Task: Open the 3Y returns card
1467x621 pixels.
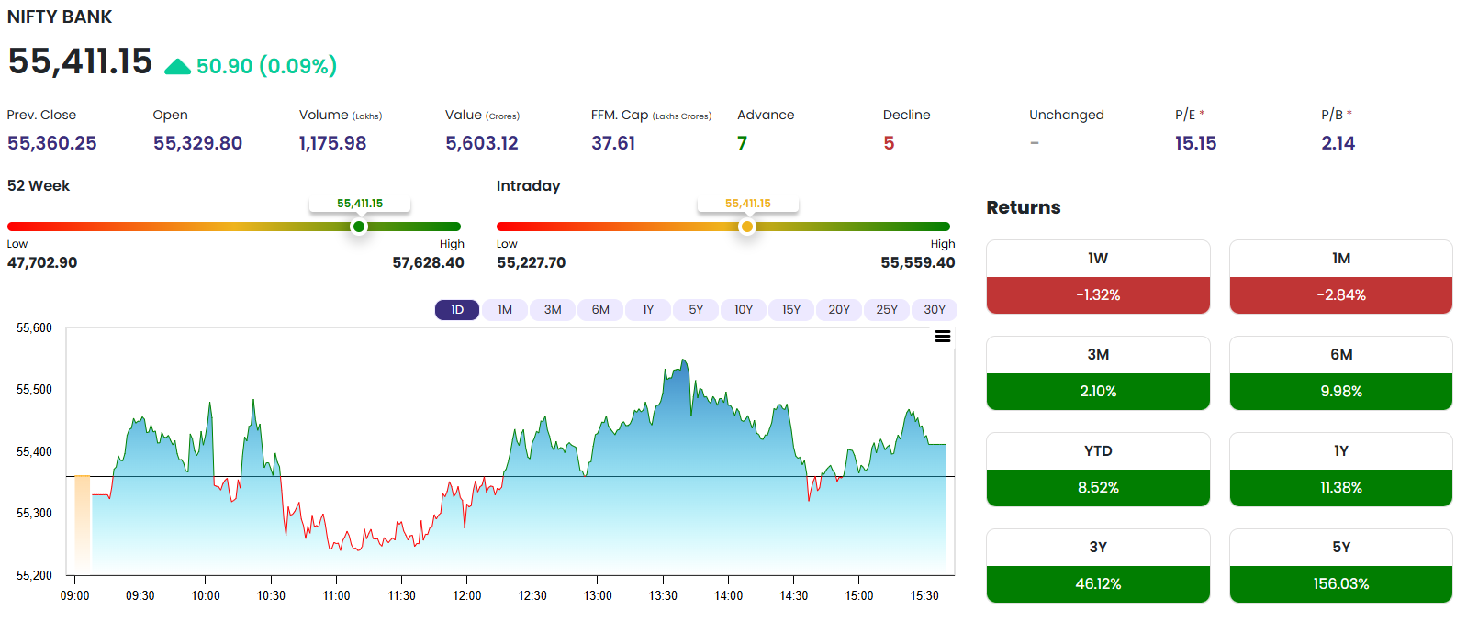Action: (1098, 566)
